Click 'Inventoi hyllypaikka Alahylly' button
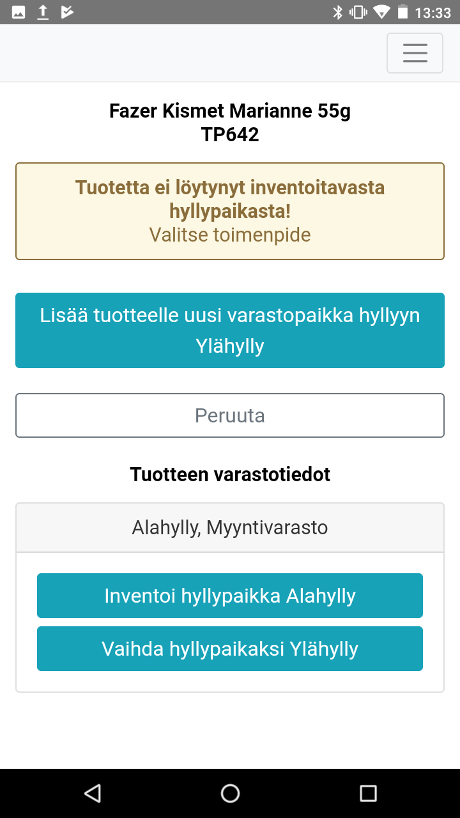The width and height of the screenshot is (460, 818). pos(230,596)
